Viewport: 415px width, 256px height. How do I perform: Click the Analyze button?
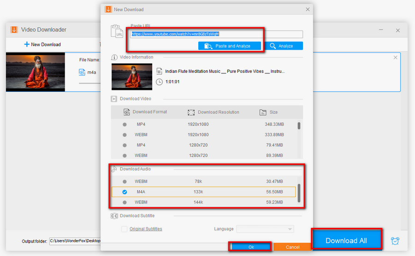(x=284, y=46)
